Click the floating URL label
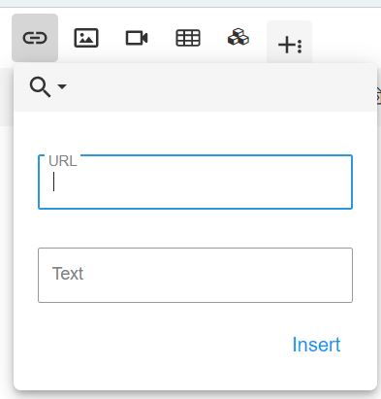Screen dimensions: 381x399 tap(63, 161)
